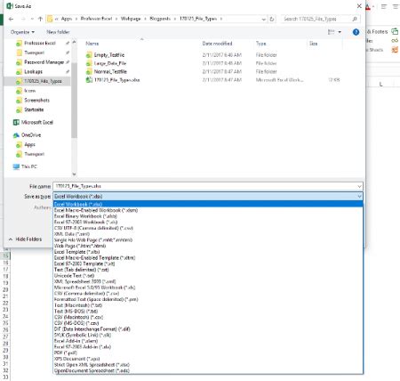400x381 pixels.
Task: Choose Strict Open XML Spreadsheet option
Action: (x=208, y=365)
